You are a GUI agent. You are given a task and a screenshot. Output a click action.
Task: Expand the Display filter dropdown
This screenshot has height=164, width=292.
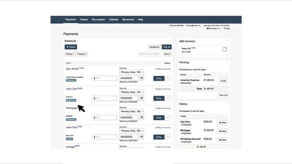pyautogui.click(x=70, y=54)
